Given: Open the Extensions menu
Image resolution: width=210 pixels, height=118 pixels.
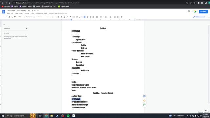Looking at the screenshot, I should [x=39, y=13].
